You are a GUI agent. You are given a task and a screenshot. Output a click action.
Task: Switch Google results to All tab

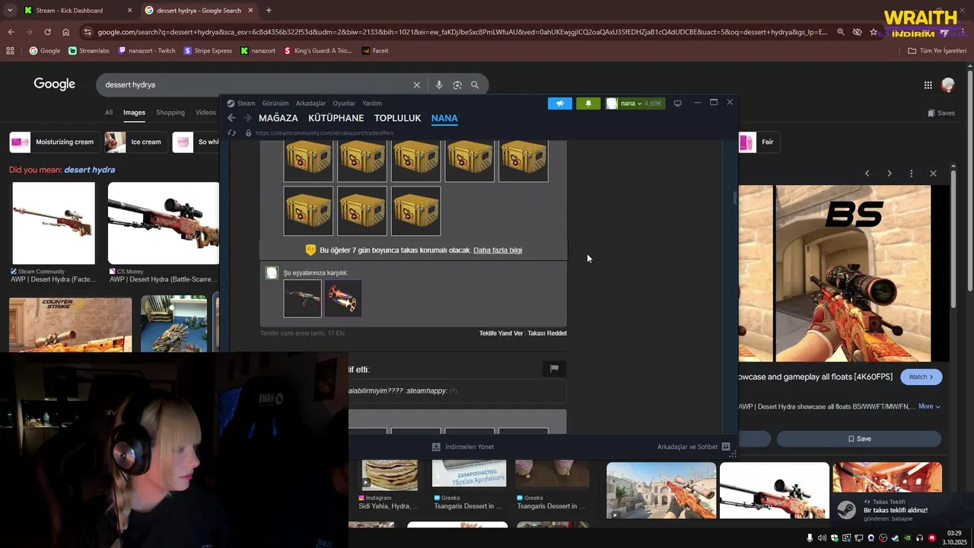[109, 113]
